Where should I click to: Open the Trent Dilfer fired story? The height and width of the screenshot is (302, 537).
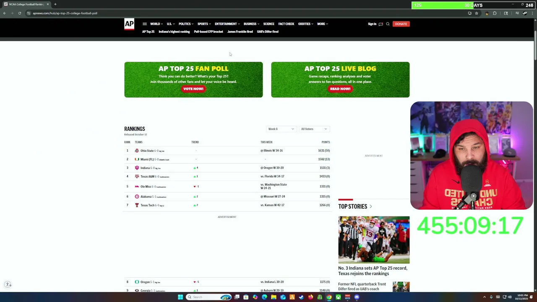click(x=362, y=286)
